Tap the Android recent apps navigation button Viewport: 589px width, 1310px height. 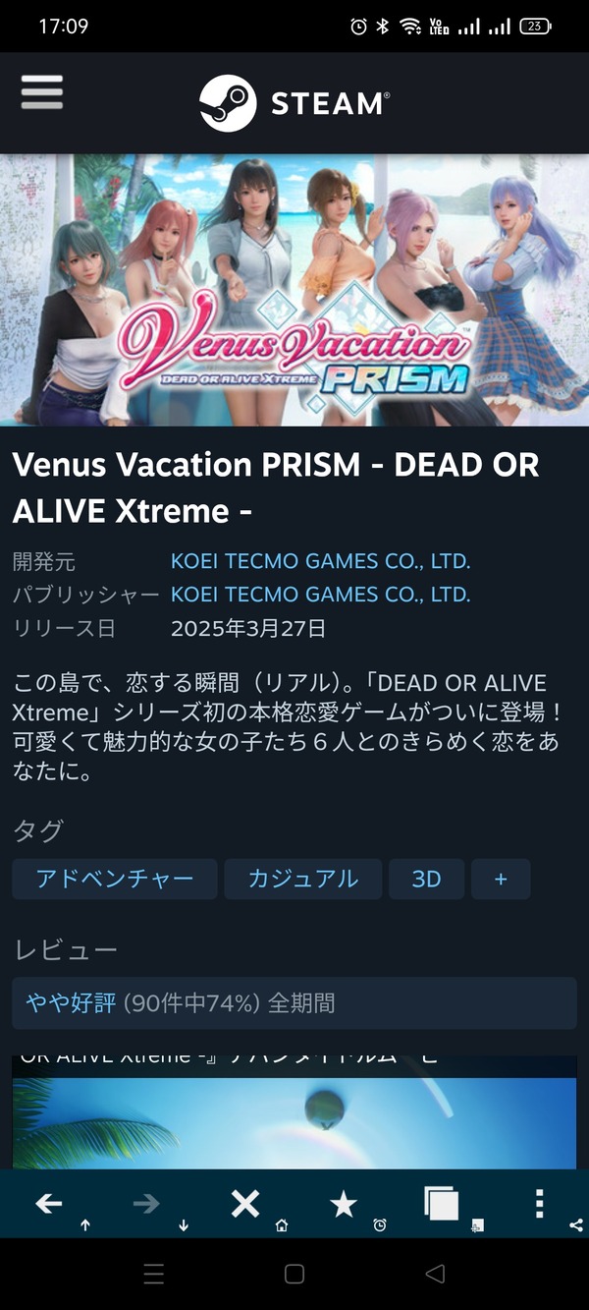tap(154, 1275)
